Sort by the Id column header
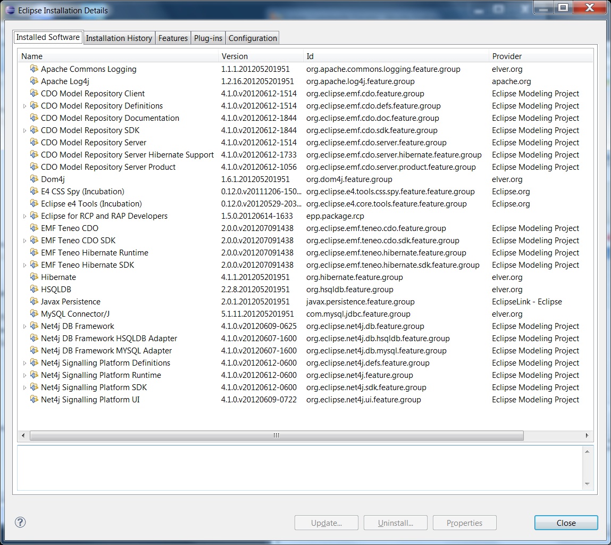 (x=396, y=56)
